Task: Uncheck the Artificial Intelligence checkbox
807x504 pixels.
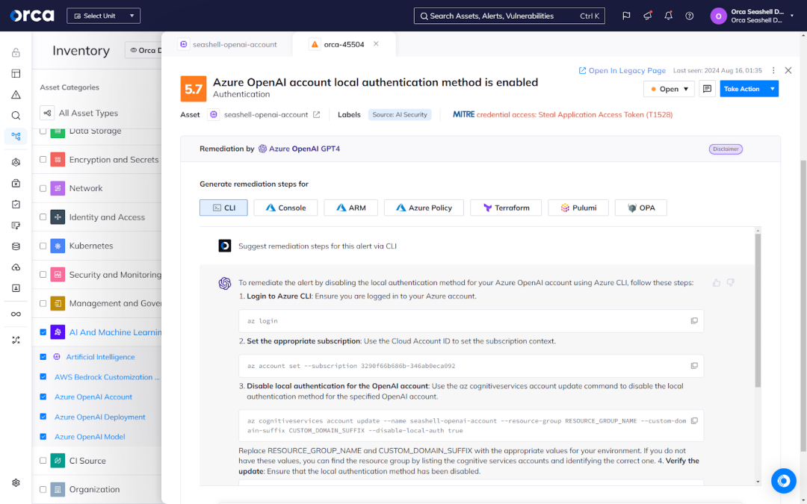Action: pos(43,357)
